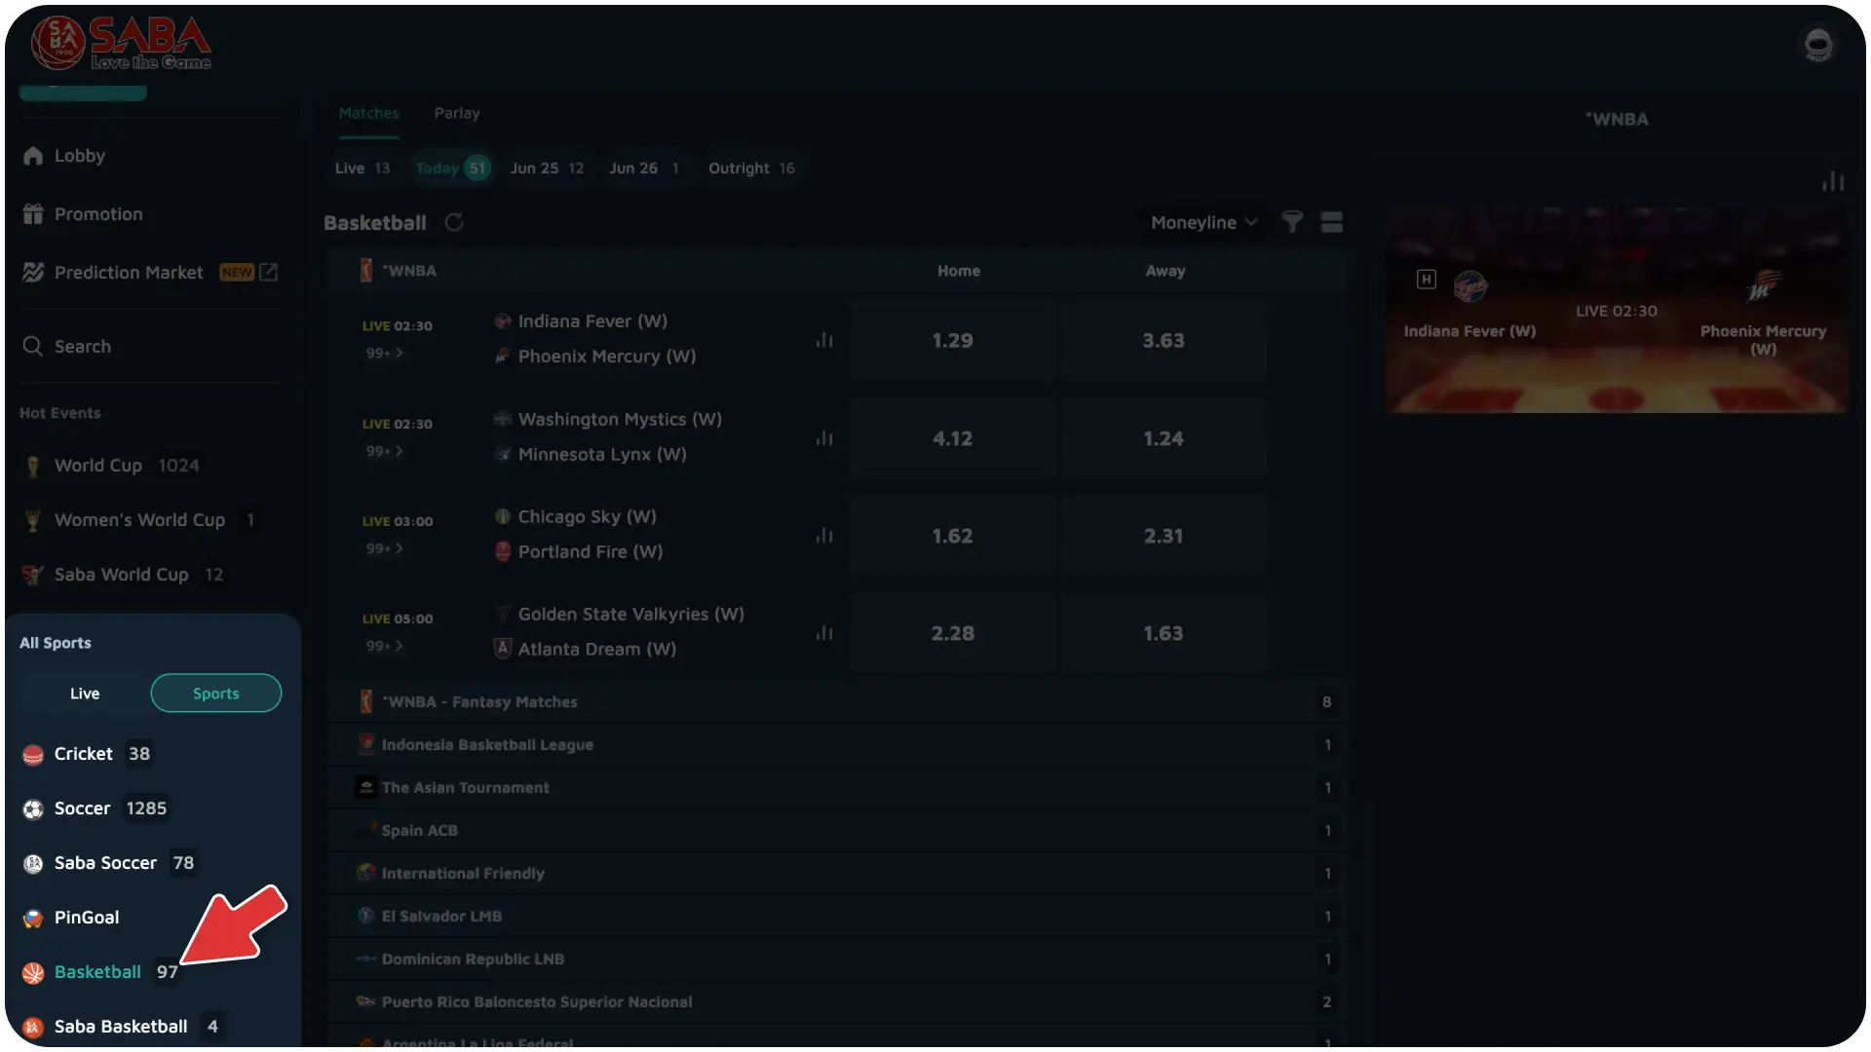Open Promotion gift icon
The height and width of the screenshot is (1052, 1871).
(33, 214)
